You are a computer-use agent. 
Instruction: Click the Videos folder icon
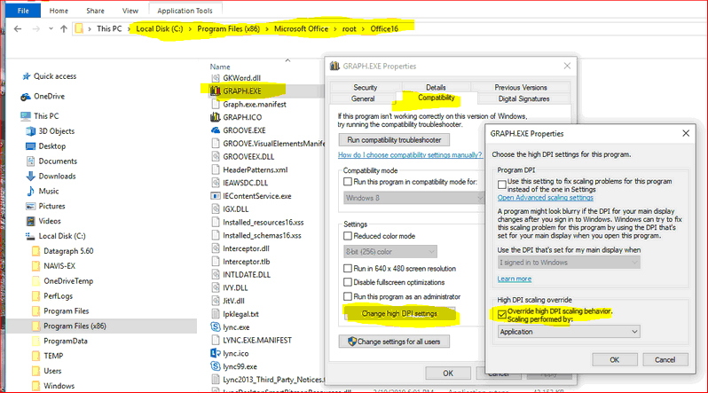[x=31, y=221]
